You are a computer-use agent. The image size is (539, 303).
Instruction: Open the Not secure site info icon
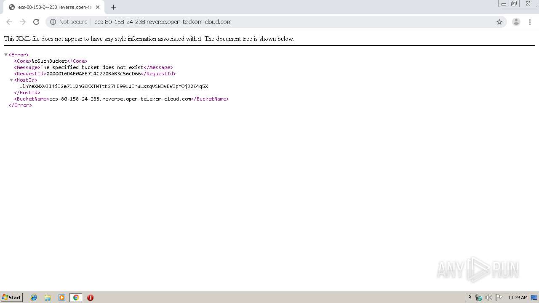[x=53, y=22]
